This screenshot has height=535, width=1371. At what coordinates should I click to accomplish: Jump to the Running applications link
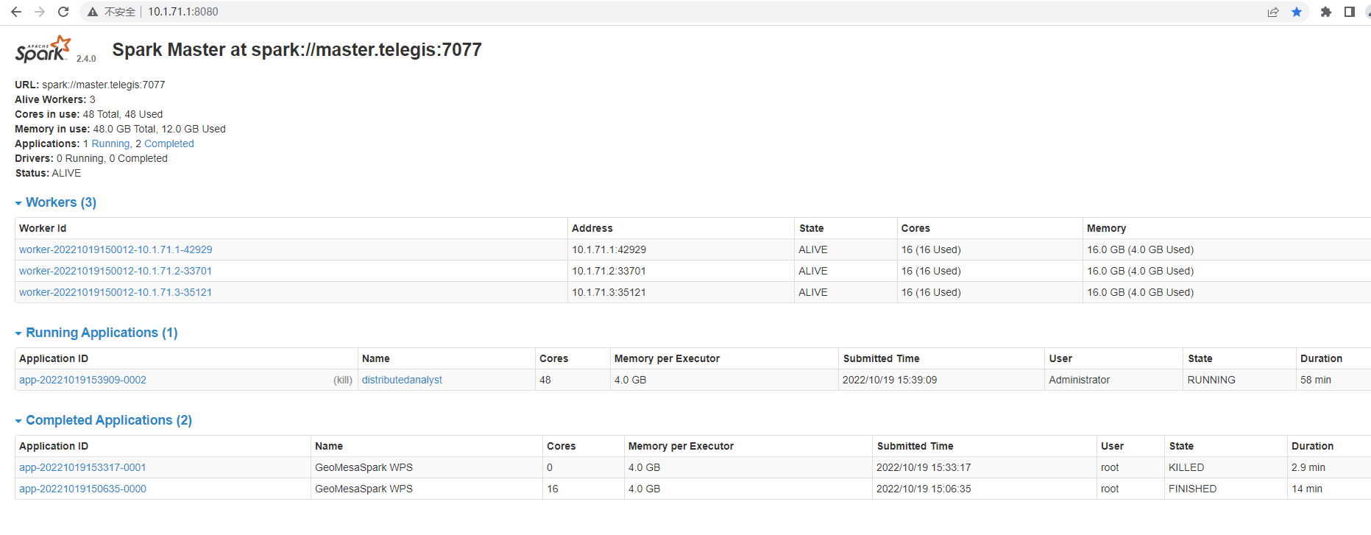tap(110, 144)
